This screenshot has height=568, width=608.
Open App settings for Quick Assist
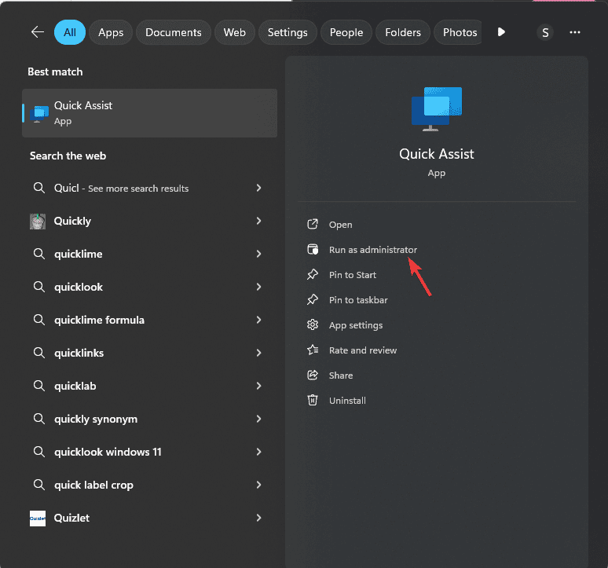[356, 325]
